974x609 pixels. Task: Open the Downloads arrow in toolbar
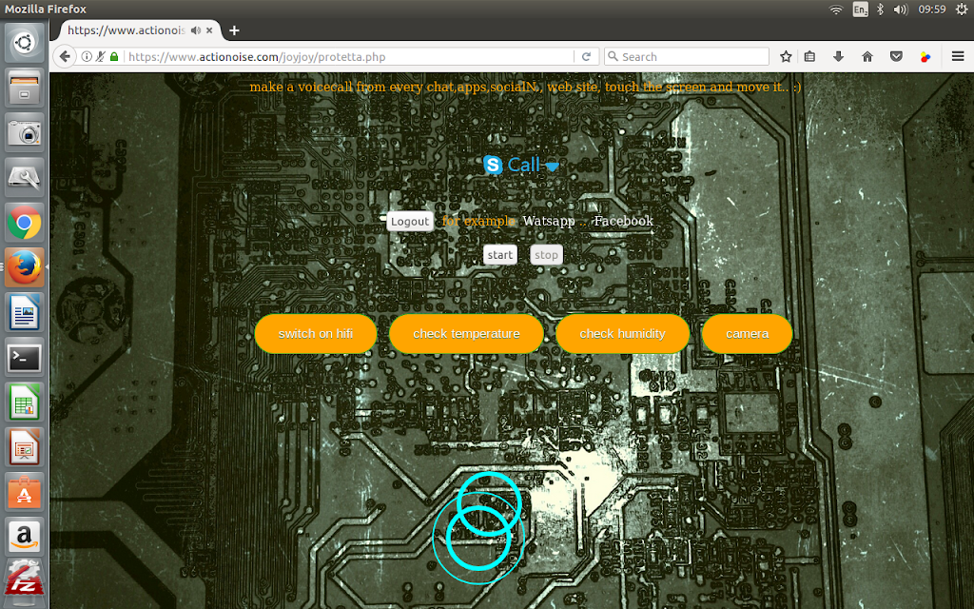point(838,56)
